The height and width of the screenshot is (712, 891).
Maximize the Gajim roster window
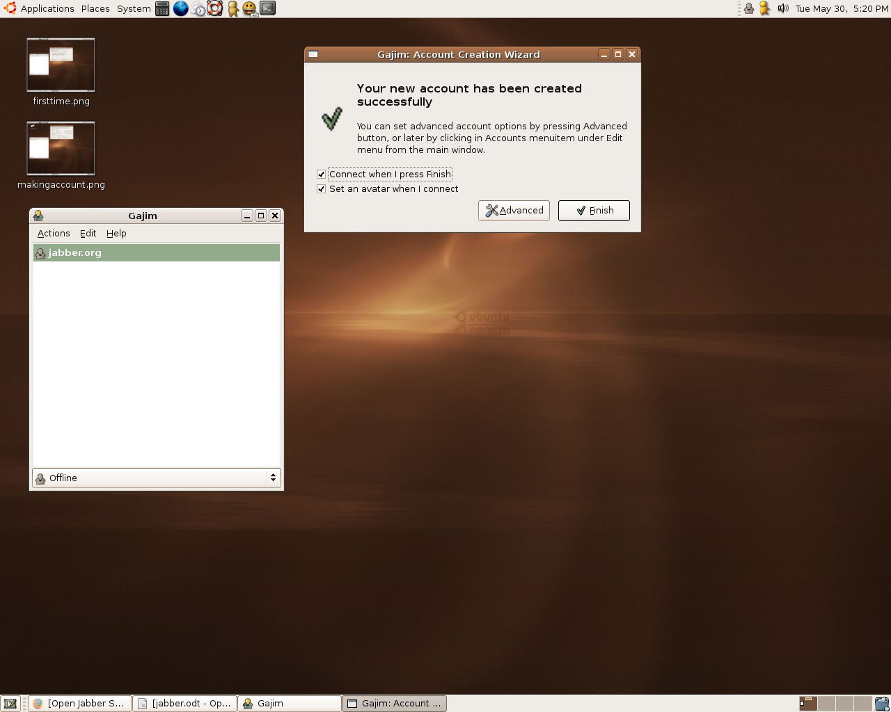point(261,216)
